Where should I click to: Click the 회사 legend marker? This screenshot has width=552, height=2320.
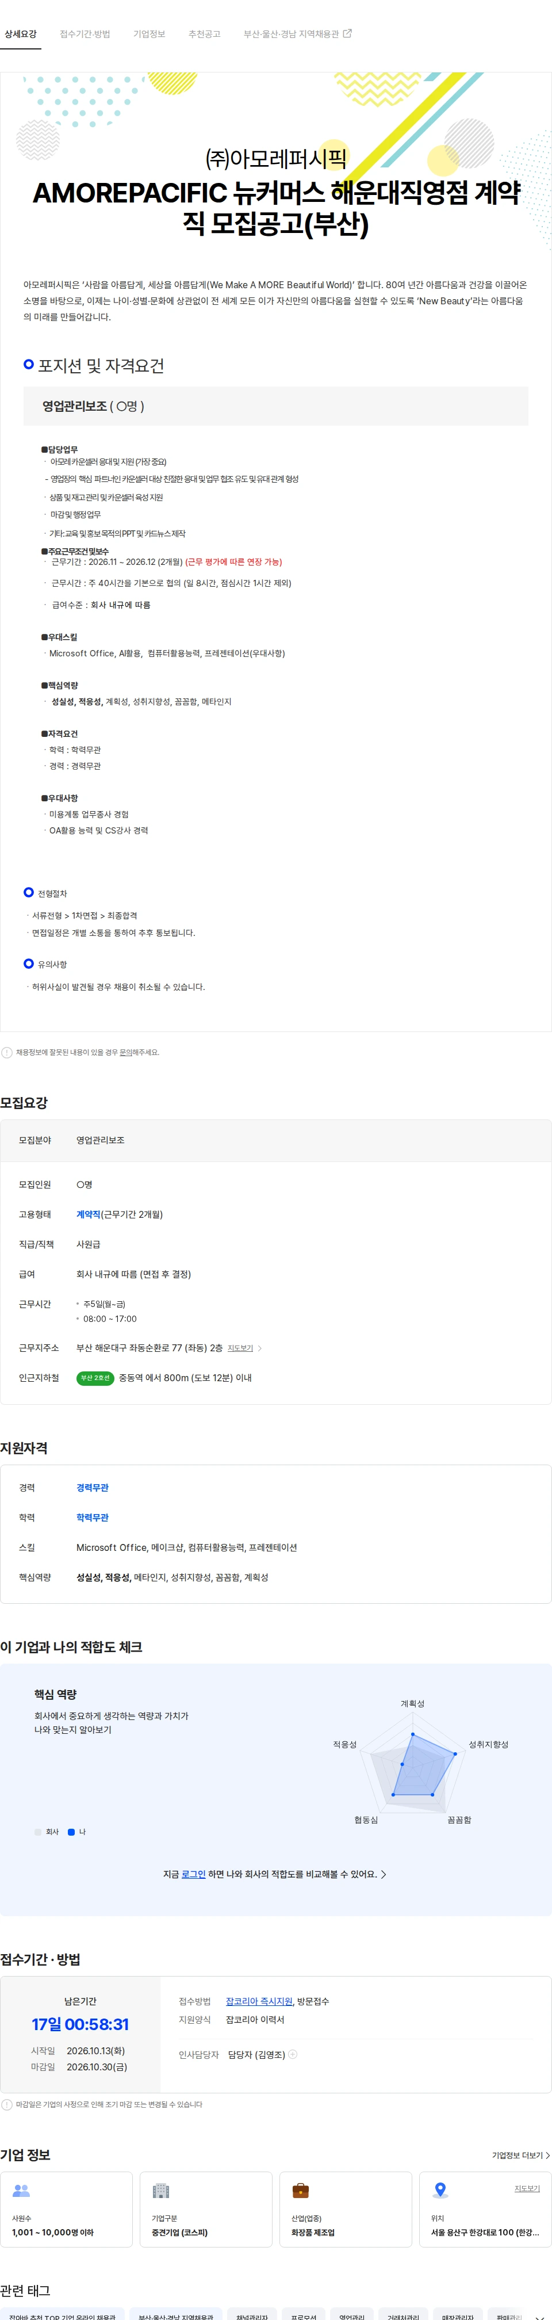click(38, 1832)
